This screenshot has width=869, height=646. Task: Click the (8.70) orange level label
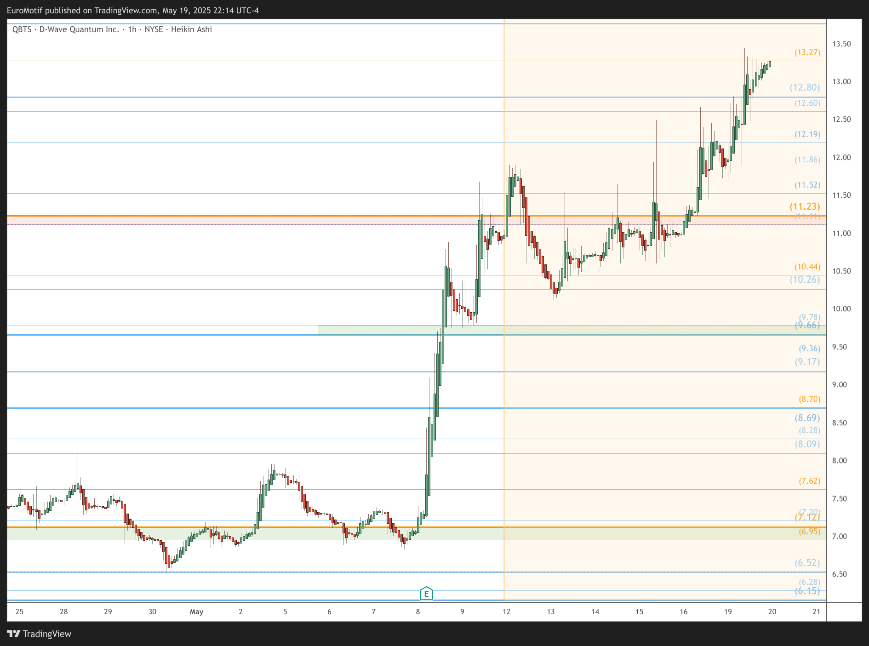click(809, 399)
